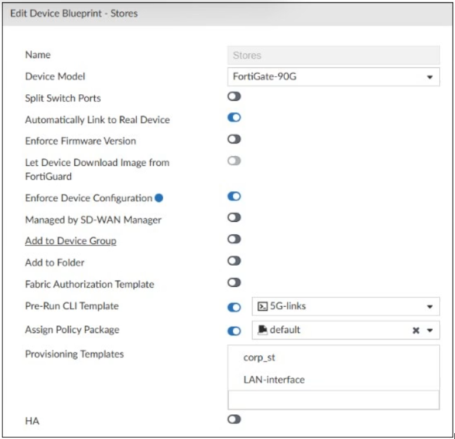
Task: Switch off Assign Policy Package toggle
Action: tap(234, 331)
